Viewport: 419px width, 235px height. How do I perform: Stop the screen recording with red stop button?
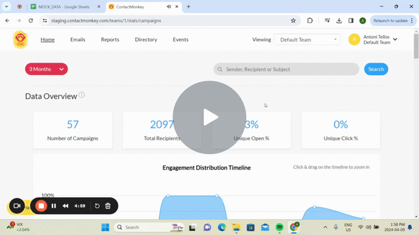pos(41,206)
